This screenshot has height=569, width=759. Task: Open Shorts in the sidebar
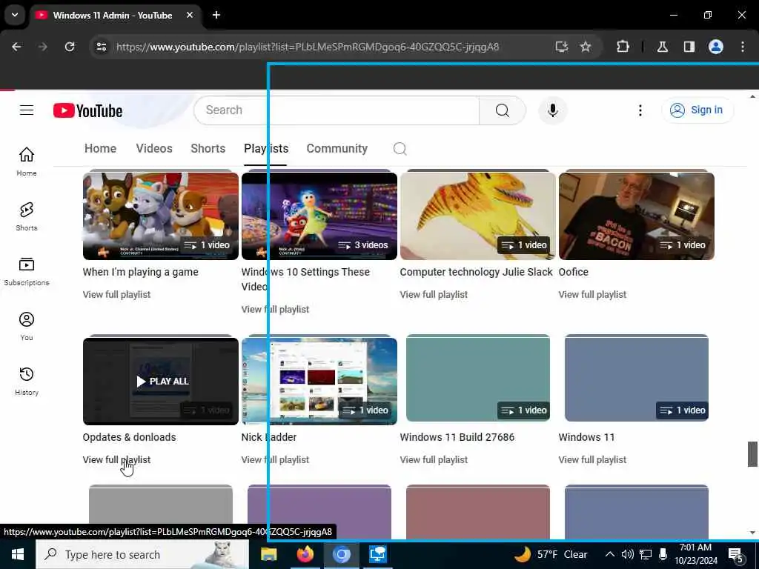coord(27,216)
